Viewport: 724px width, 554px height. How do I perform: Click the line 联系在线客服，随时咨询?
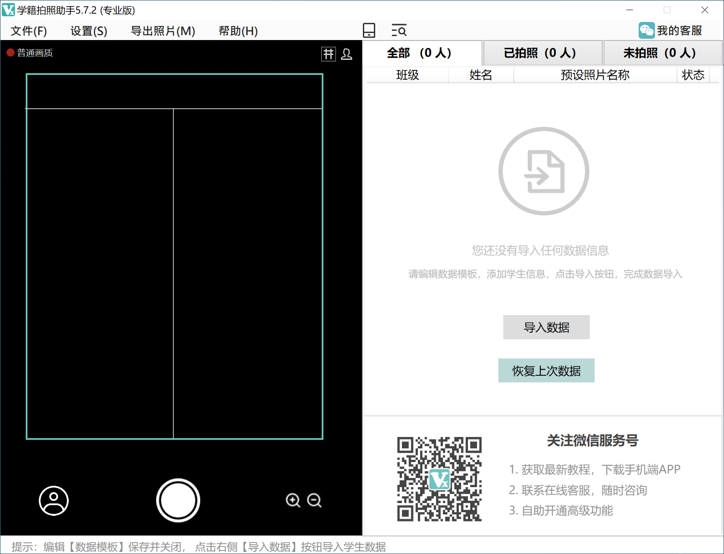[x=578, y=490]
